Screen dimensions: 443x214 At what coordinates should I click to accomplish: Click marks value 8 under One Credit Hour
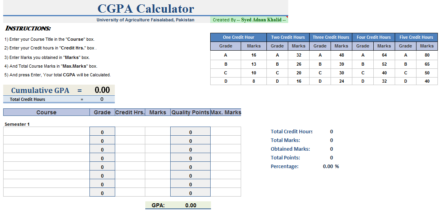pos(254,81)
